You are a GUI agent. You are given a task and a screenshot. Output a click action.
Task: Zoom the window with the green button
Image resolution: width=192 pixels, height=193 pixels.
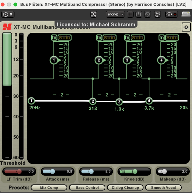pyautogui.click(x=15, y=5)
